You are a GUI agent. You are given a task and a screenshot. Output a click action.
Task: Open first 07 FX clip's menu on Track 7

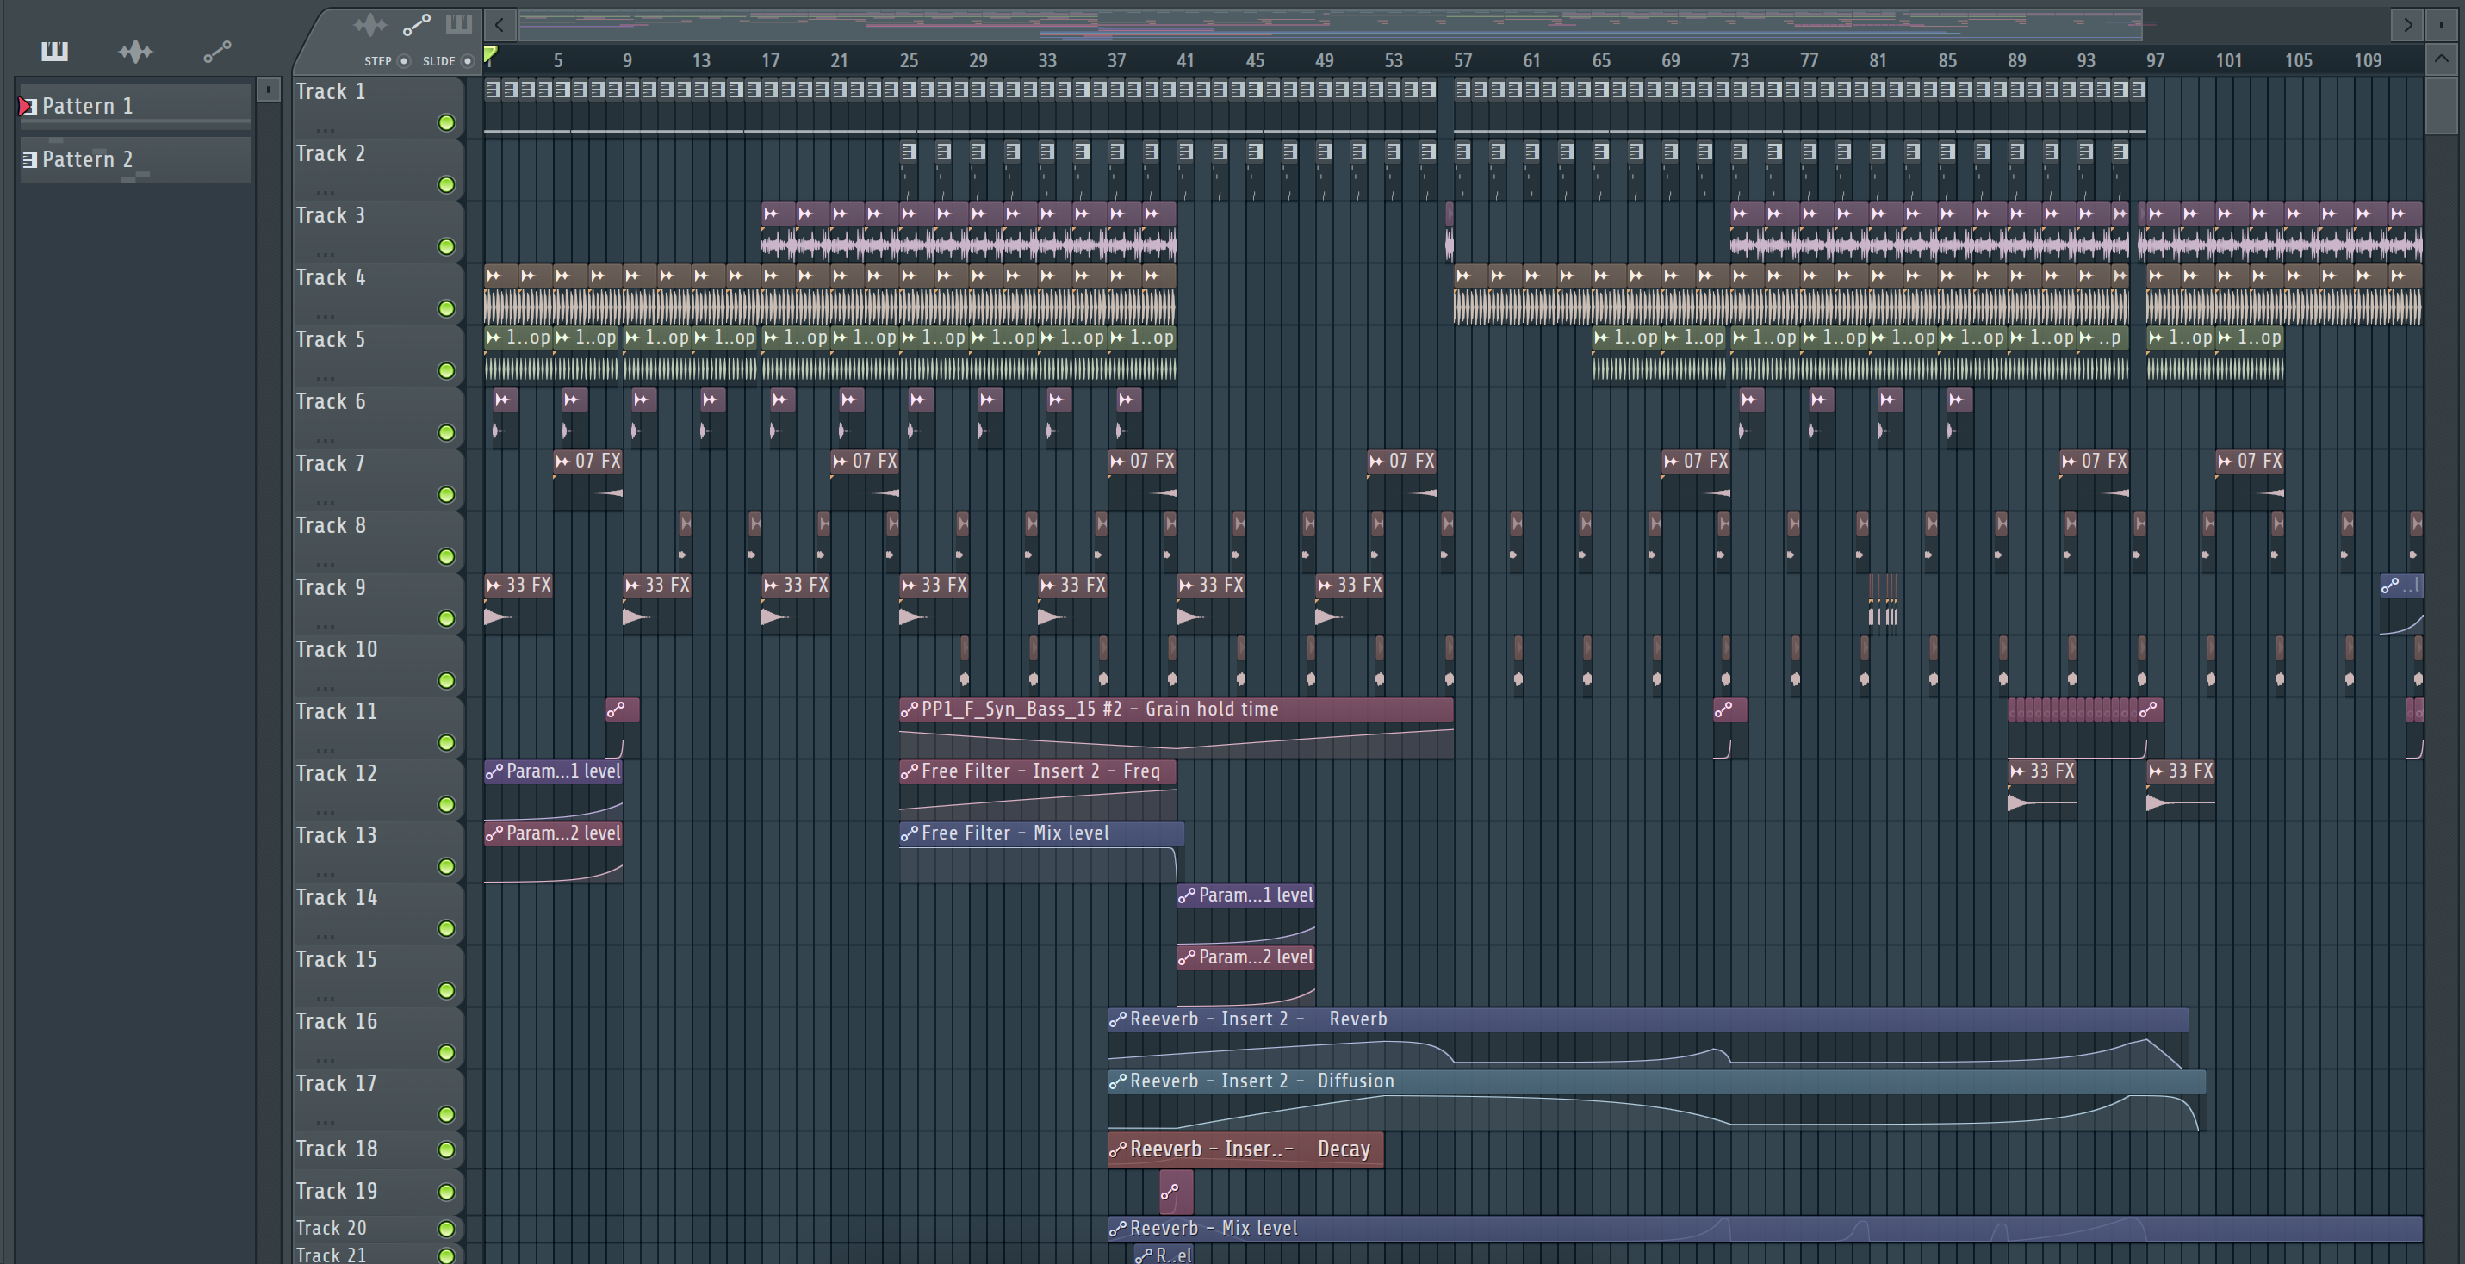coord(562,462)
